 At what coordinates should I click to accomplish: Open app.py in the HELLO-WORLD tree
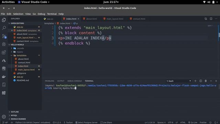(20, 77)
